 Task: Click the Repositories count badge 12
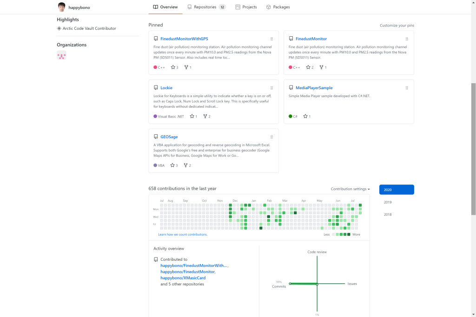tap(223, 7)
